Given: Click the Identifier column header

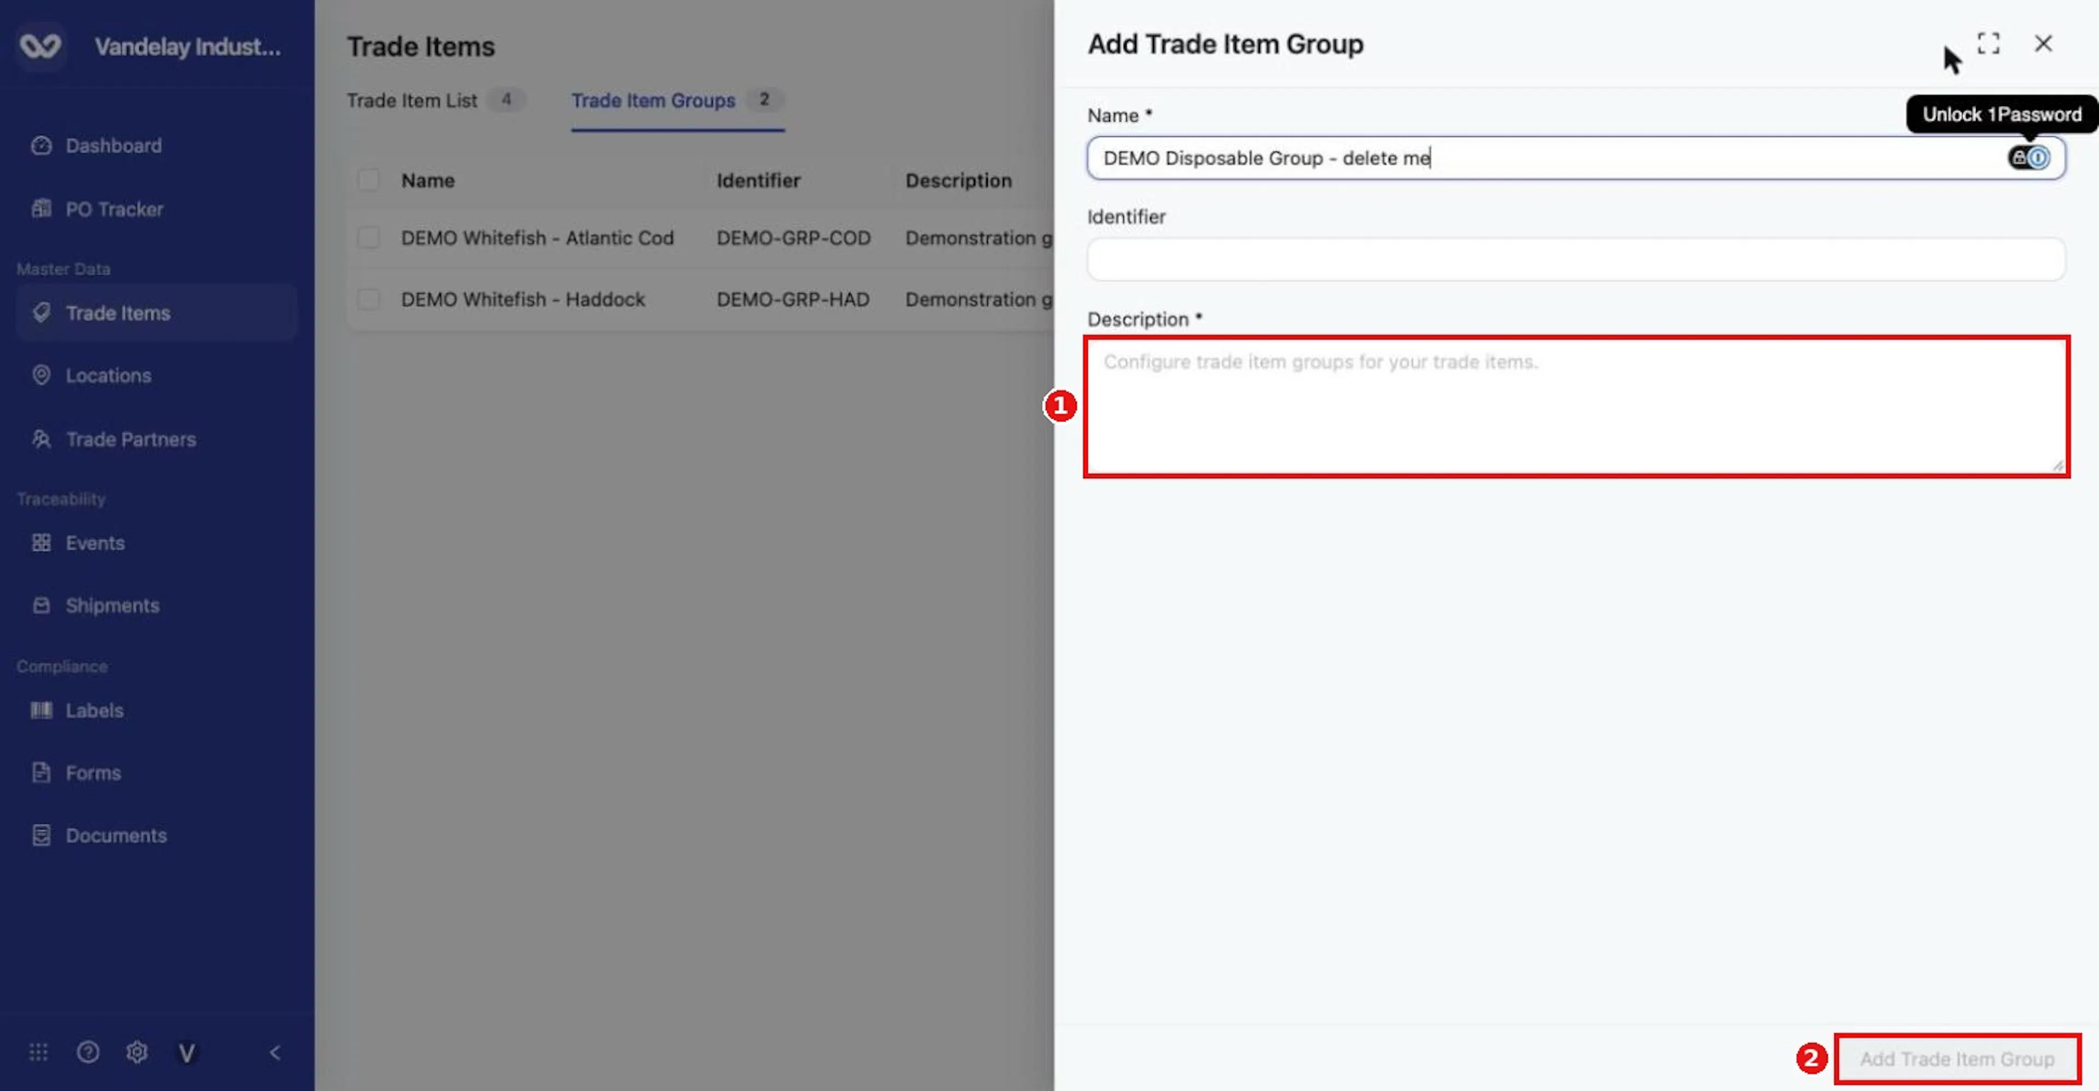Looking at the screenshot, I should pos(759,181).
